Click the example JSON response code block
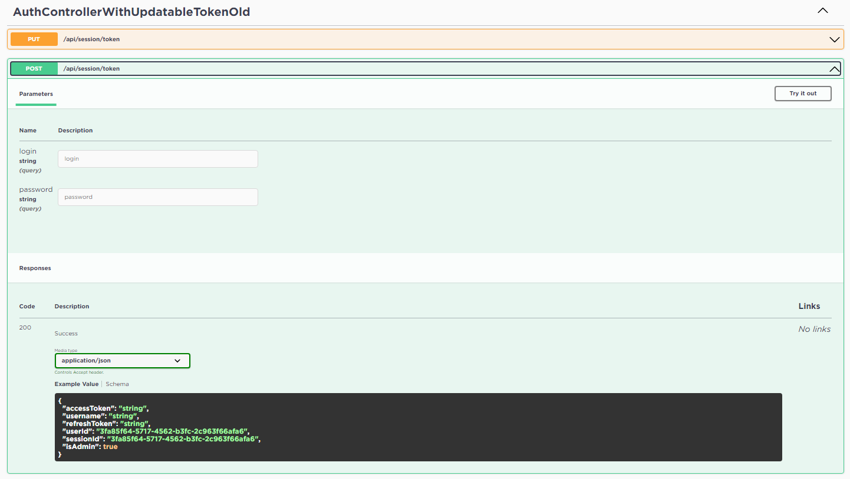The image size is (850, 479). click(418, 427)
